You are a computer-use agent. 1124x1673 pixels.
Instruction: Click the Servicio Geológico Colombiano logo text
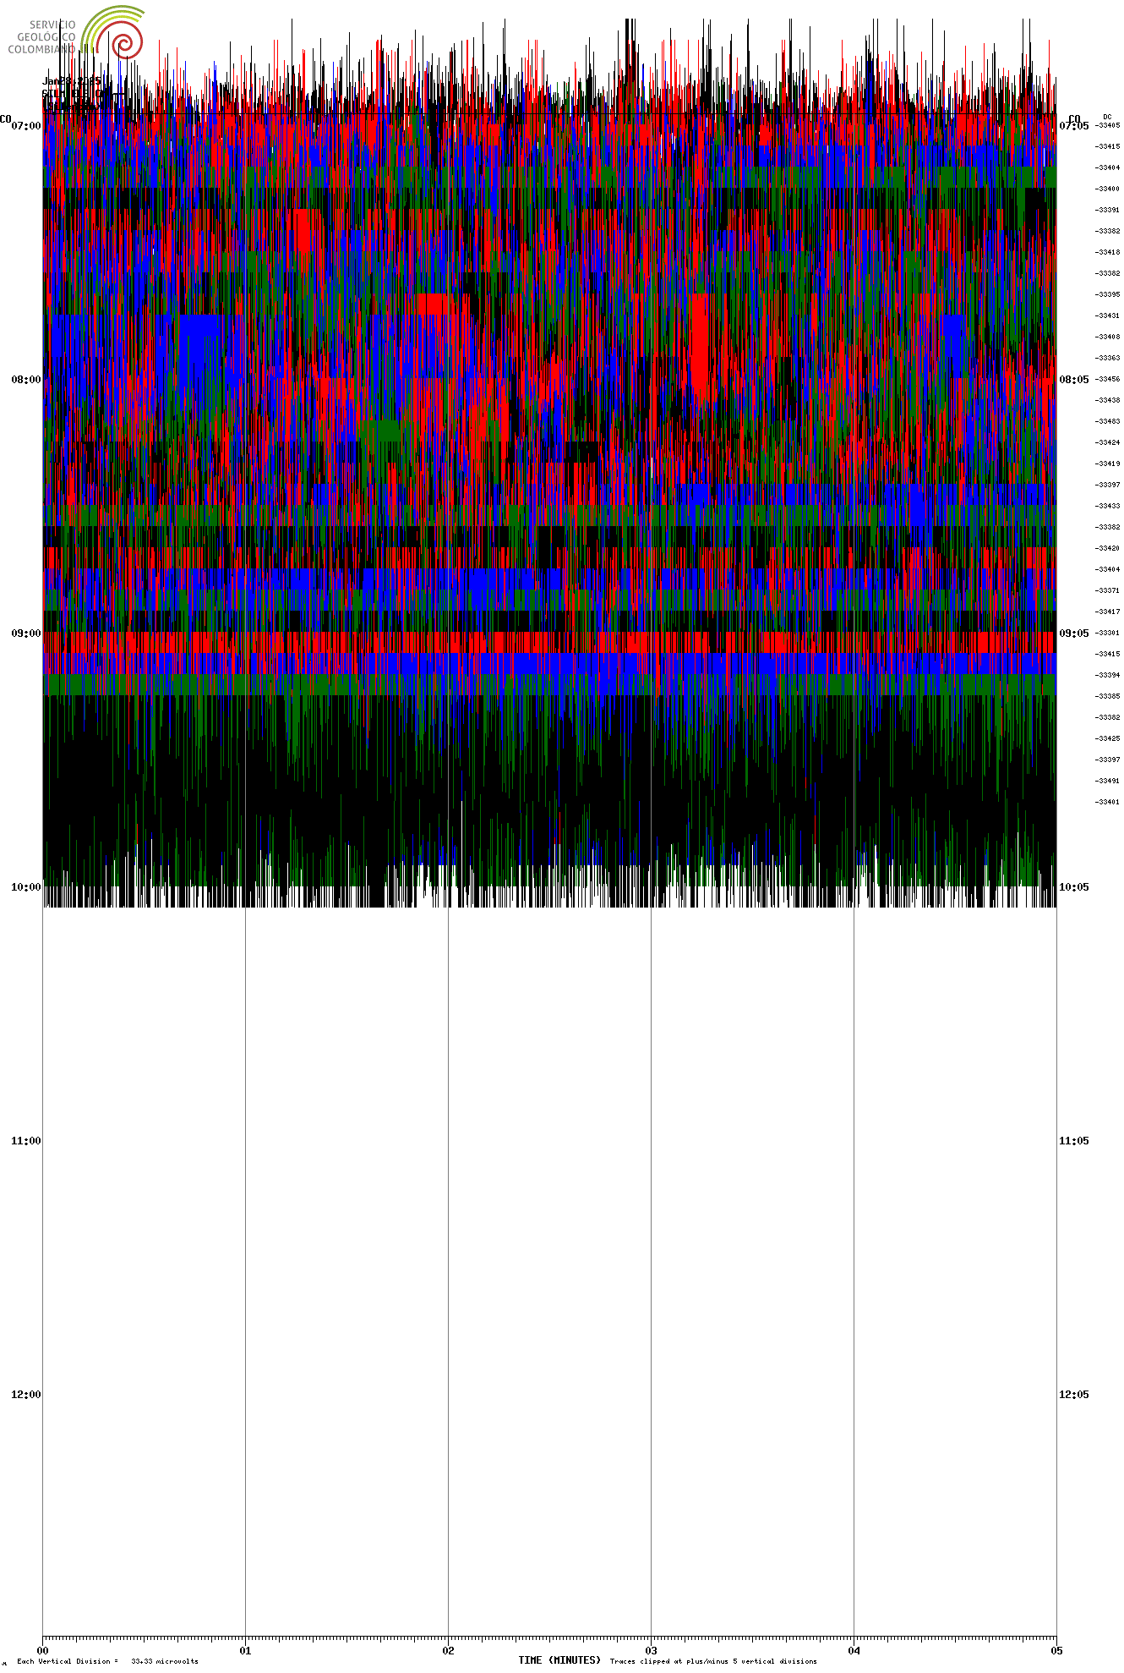(44, 37)
